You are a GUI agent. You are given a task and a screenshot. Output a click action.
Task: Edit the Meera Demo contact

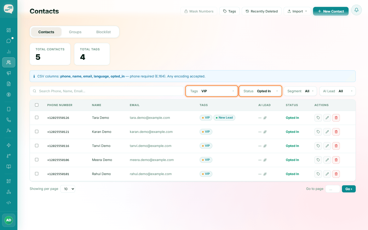point(327,160)
